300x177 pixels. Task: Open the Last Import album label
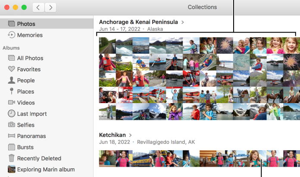point(32,114)
